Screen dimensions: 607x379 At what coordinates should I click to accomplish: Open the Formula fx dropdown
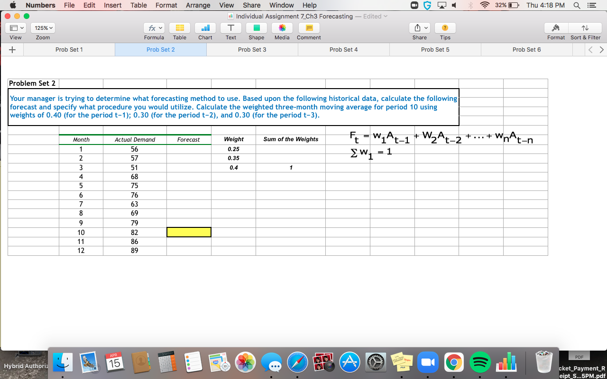pyautogui.click(x=154, y=28)
